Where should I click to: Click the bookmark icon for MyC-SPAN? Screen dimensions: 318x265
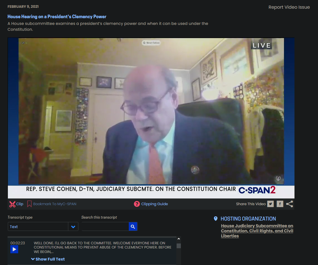pos(29,204)
